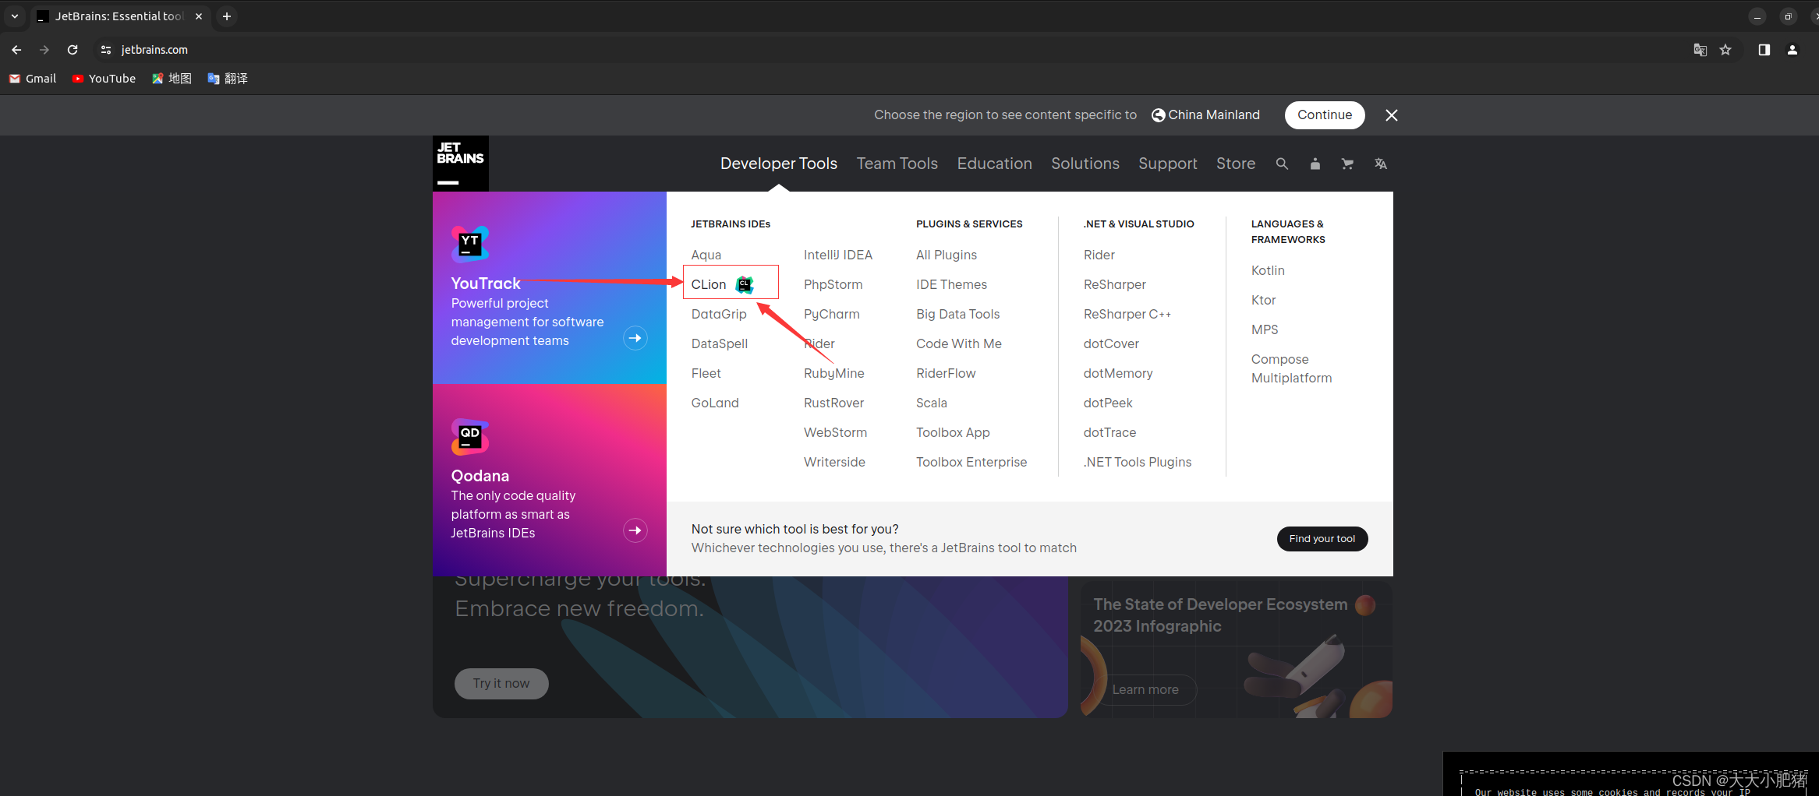Viewport: 1819px width, 796px height.
Task: Bookmark this page with the star icon
Action: pos(1725,50)
